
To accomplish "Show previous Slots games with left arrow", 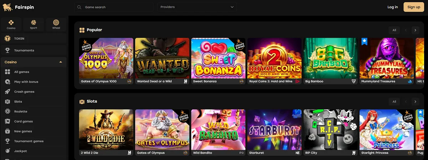I will [x=406, y=102].
